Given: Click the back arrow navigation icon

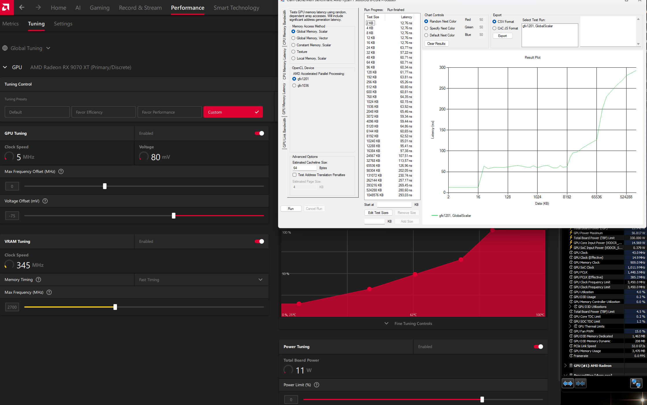Looking at the screenshot, I should click(x=22, y=8).
